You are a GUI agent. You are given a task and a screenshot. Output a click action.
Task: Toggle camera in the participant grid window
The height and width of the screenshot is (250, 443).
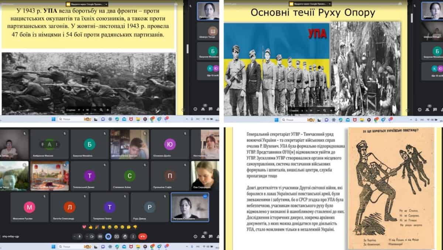point(92,236)
